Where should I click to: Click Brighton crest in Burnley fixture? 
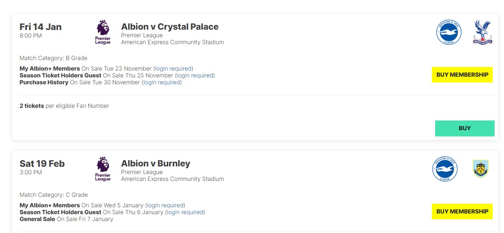(445, 169)
